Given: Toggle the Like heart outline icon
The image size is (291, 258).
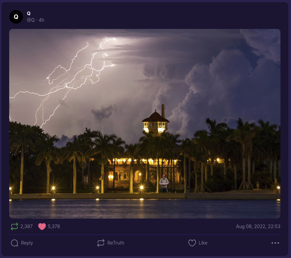Looking at the screenshot, I should click(192, 243).
